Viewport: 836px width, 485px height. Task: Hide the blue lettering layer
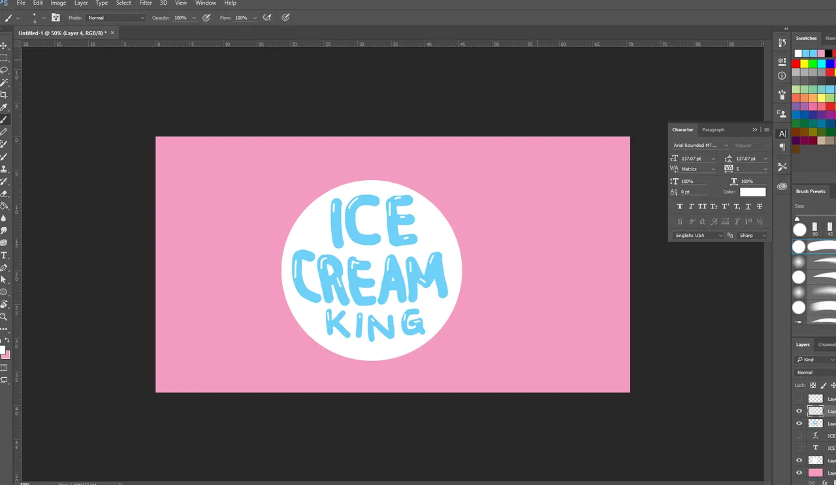[x=799, y=424]
